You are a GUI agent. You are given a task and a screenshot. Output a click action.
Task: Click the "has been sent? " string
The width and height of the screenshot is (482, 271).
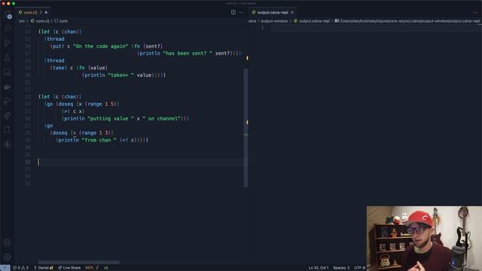188,53
